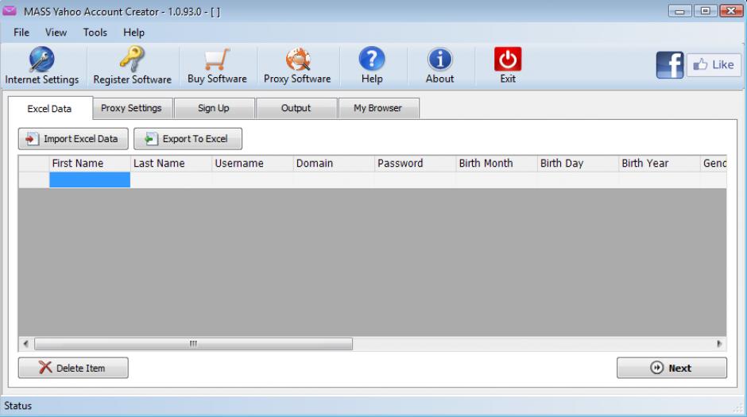Click the Birth Month column header

click(x=497, y=164)
